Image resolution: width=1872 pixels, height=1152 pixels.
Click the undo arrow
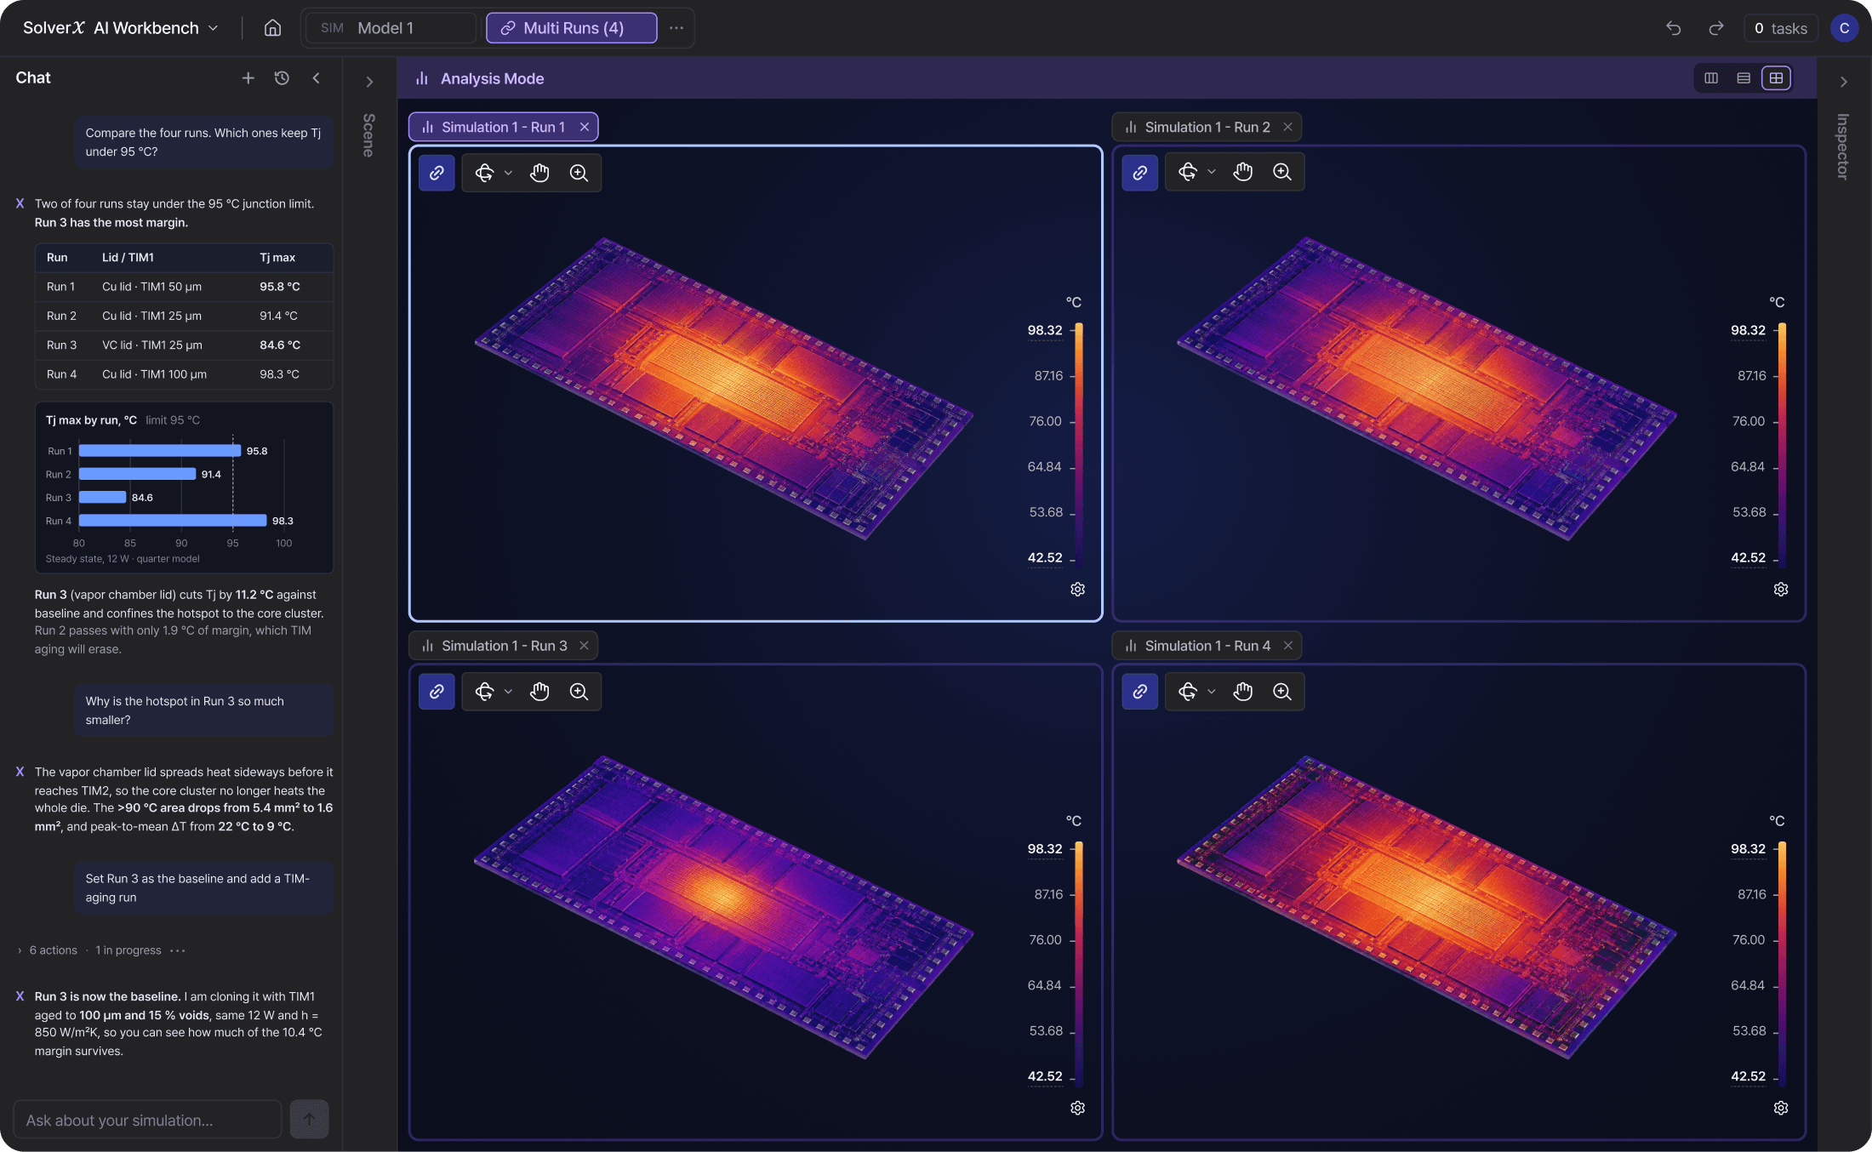pos(1673,28)
